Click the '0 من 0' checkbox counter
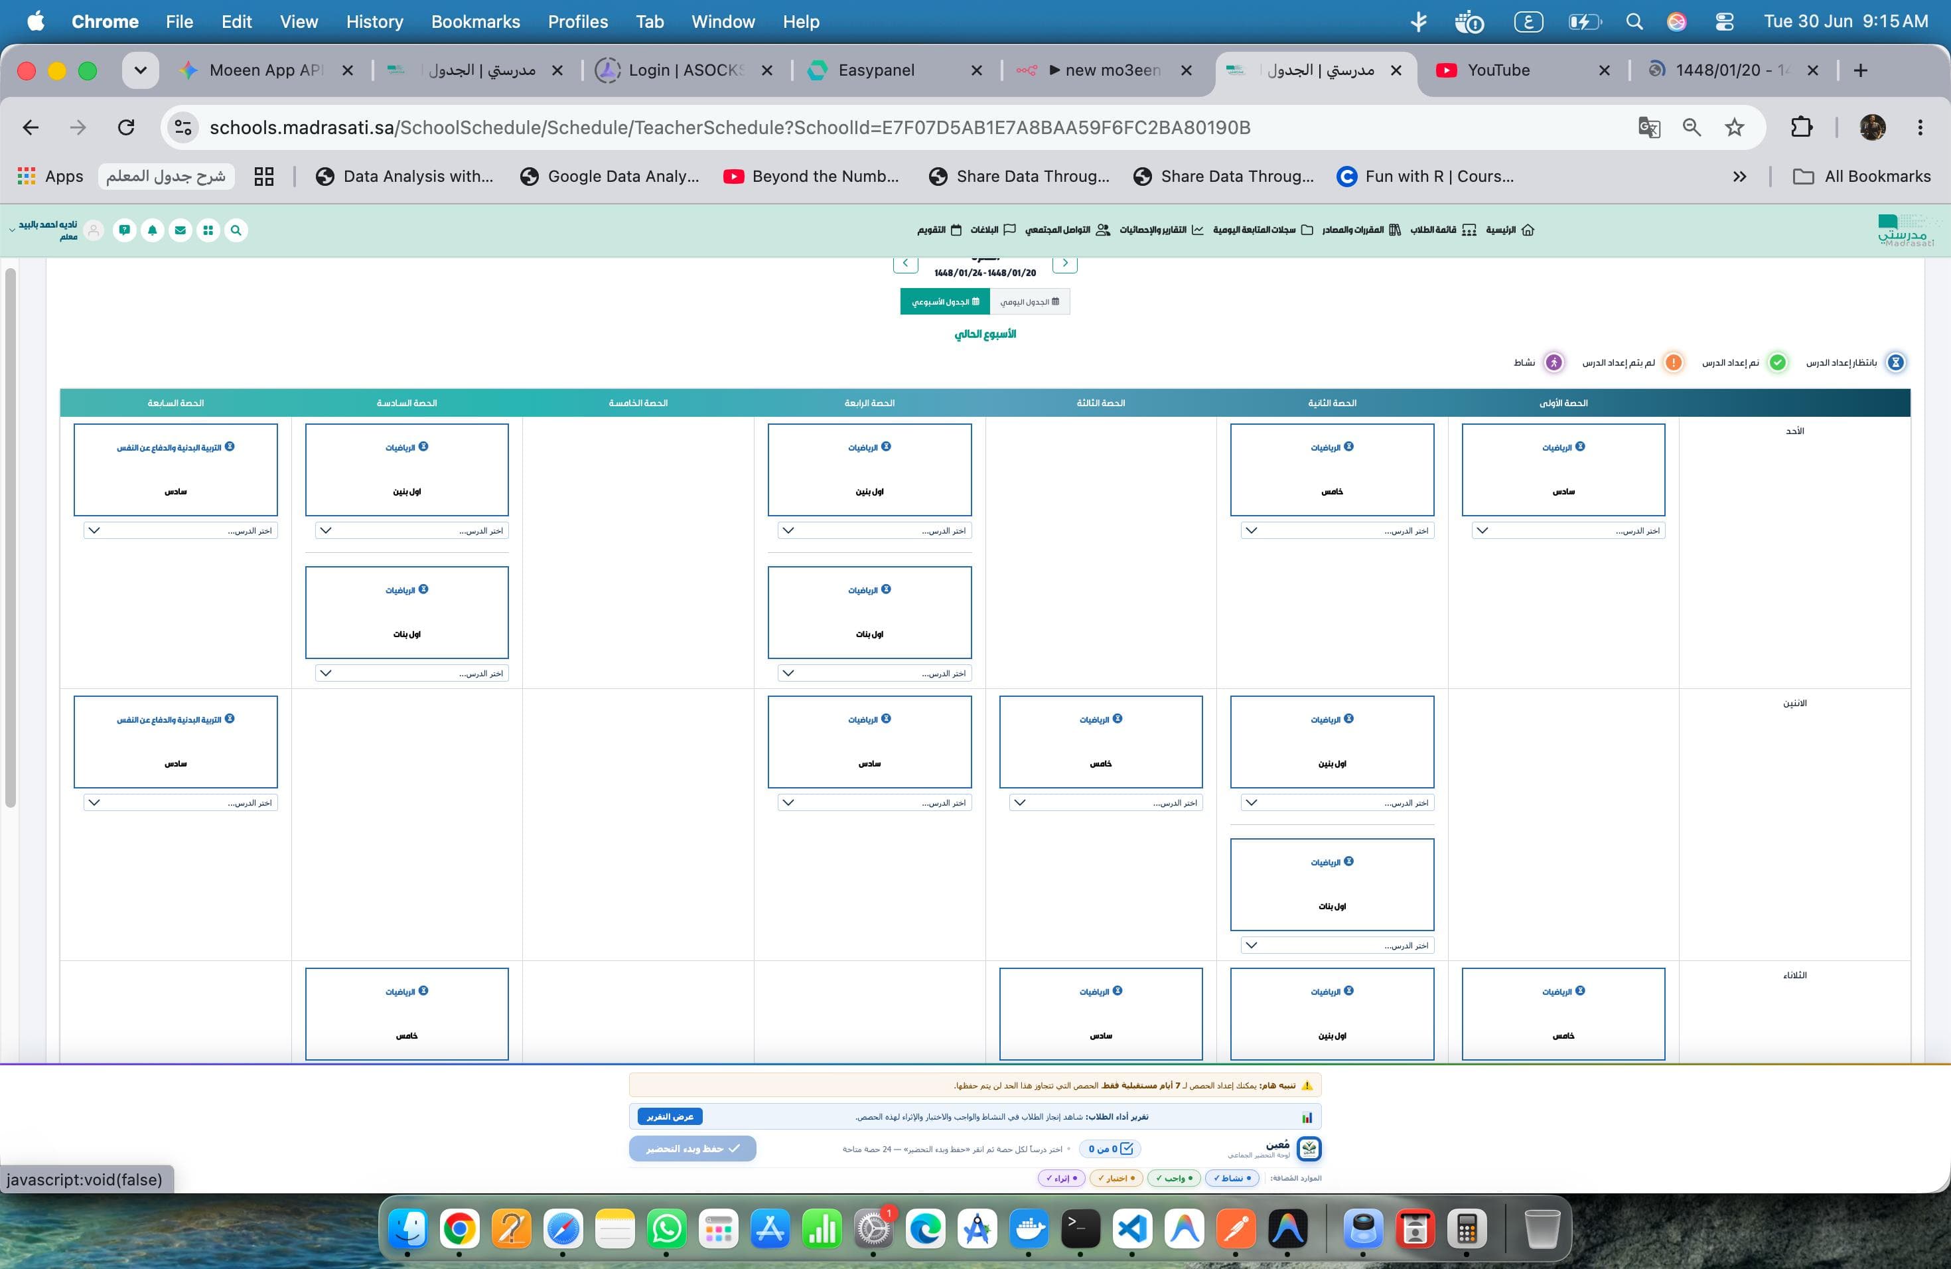Viewport: 1951px width, 1269px height. 1110,1148
